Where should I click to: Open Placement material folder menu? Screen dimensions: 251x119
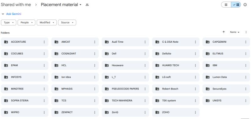point(61,5)
